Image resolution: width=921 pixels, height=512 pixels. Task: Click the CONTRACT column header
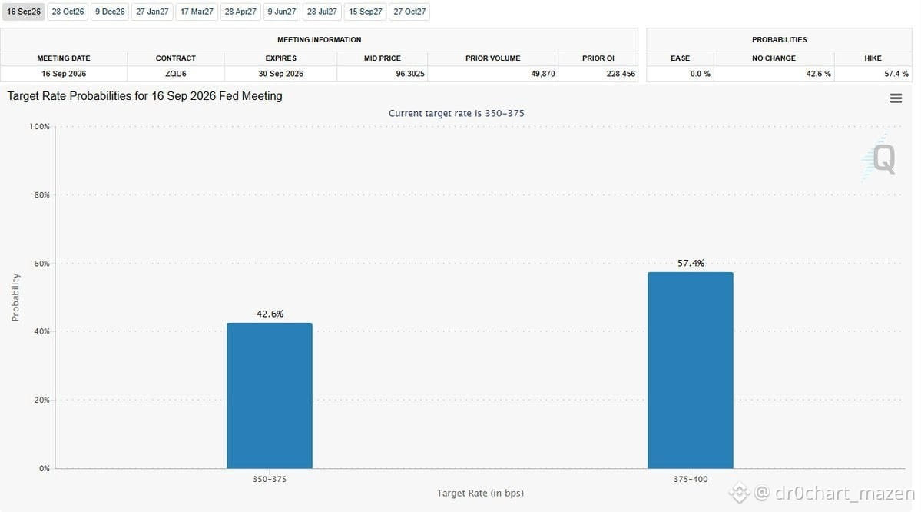[176, 58]
